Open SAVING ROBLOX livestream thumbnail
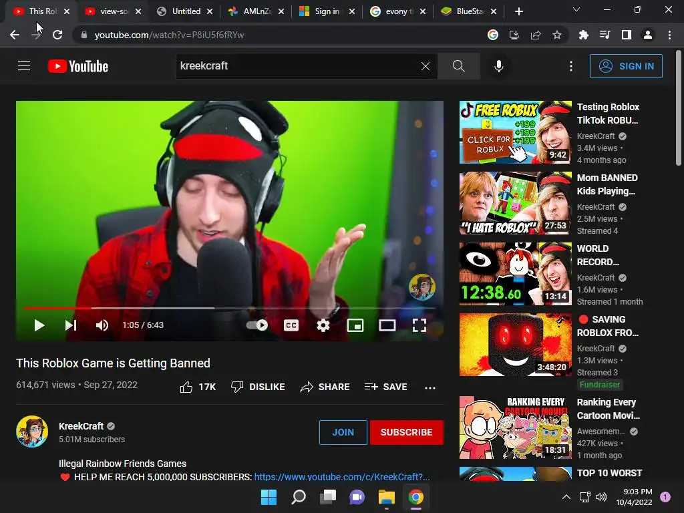This screenshot has height=513, width=684. pos(515,345)
